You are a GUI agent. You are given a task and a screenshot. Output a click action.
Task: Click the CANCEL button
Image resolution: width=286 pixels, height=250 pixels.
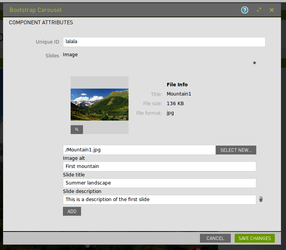215,238
